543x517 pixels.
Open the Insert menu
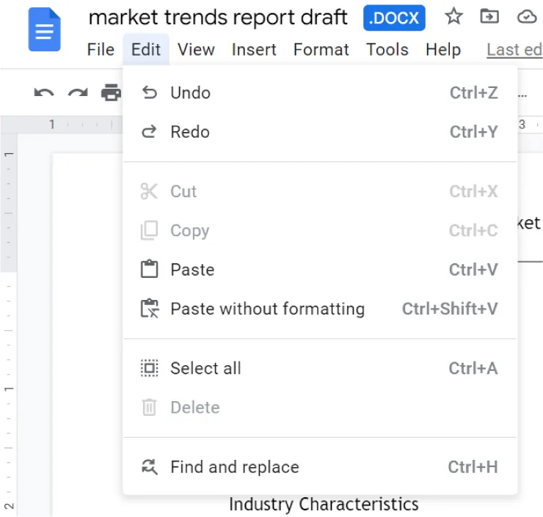[x=253, y=50]
